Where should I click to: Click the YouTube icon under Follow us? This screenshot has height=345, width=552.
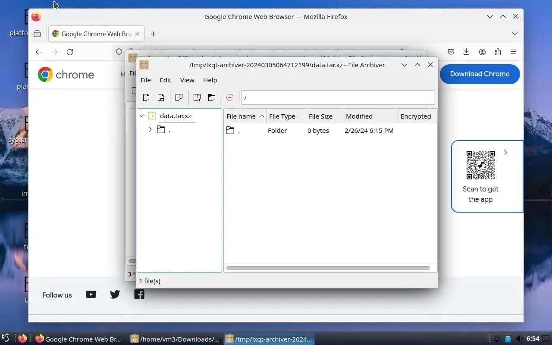(x=91, y=295)
